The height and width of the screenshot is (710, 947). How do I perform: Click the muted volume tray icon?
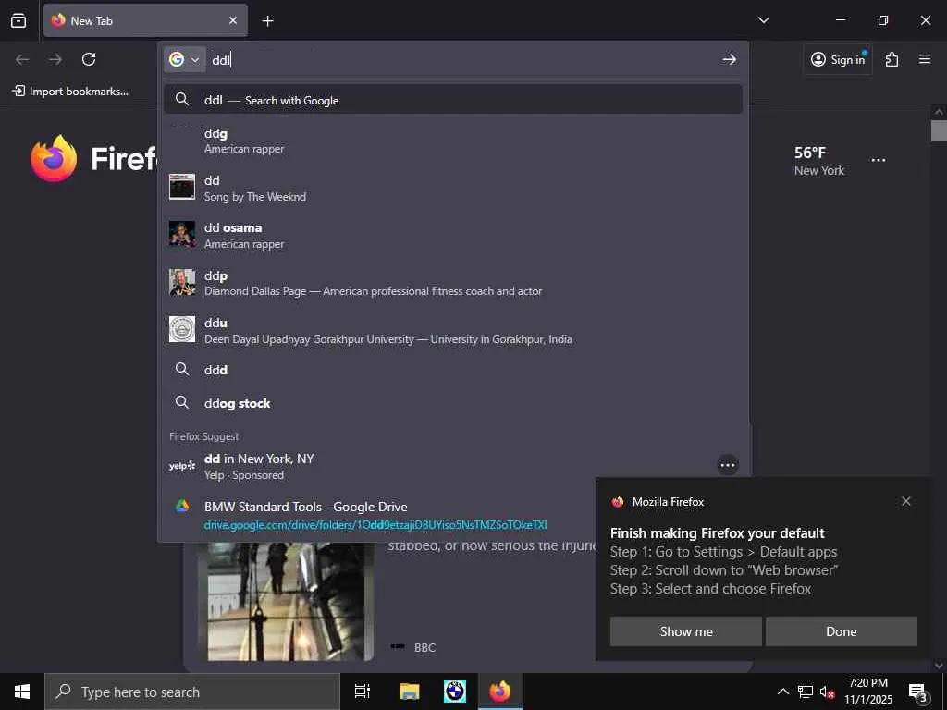(x=827, y=692)
